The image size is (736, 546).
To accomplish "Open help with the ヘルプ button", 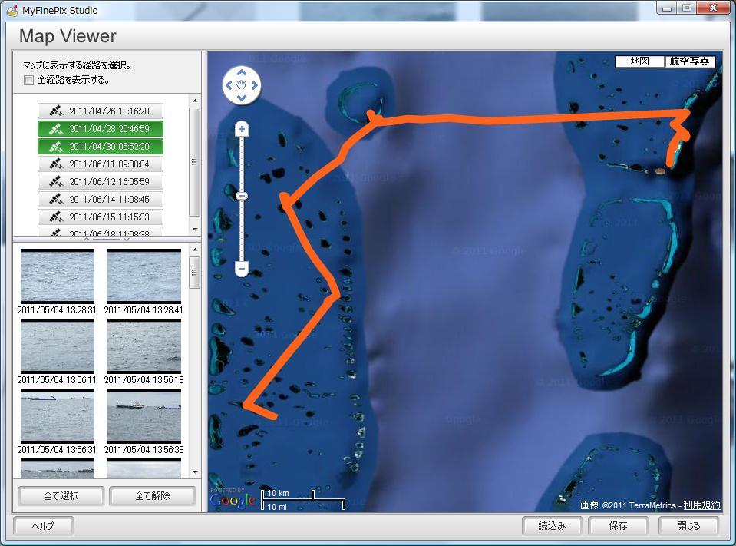I will [x=43, y=526].
